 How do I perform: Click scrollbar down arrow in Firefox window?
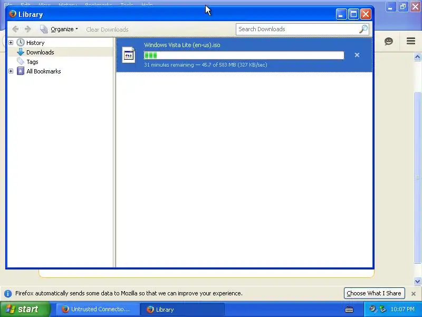click(417, 281)
